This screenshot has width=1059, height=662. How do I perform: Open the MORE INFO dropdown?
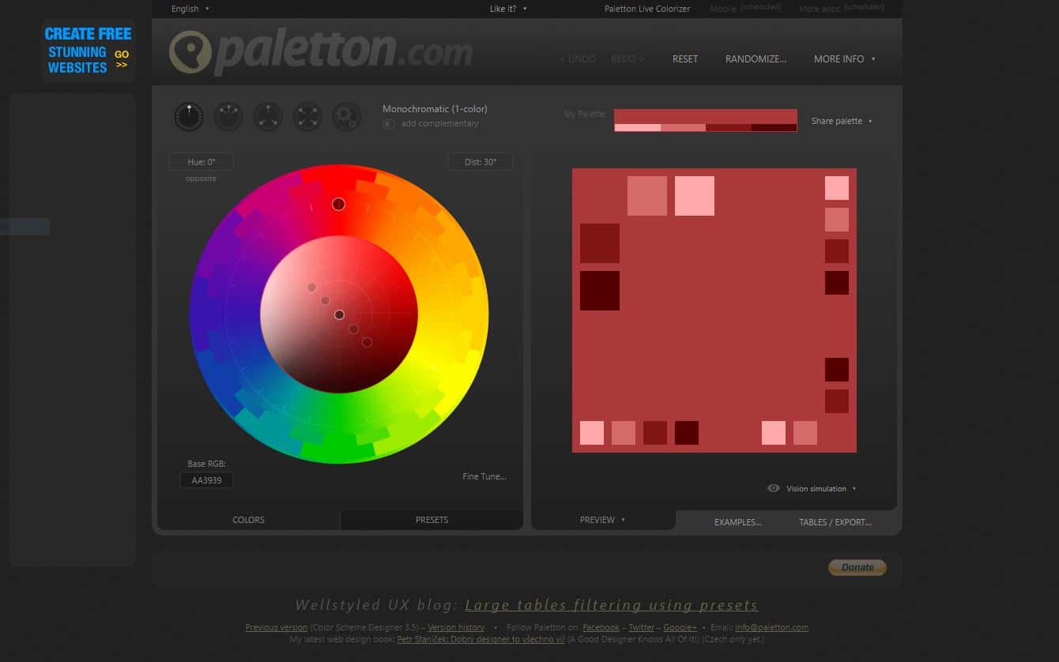coord(845,59)
